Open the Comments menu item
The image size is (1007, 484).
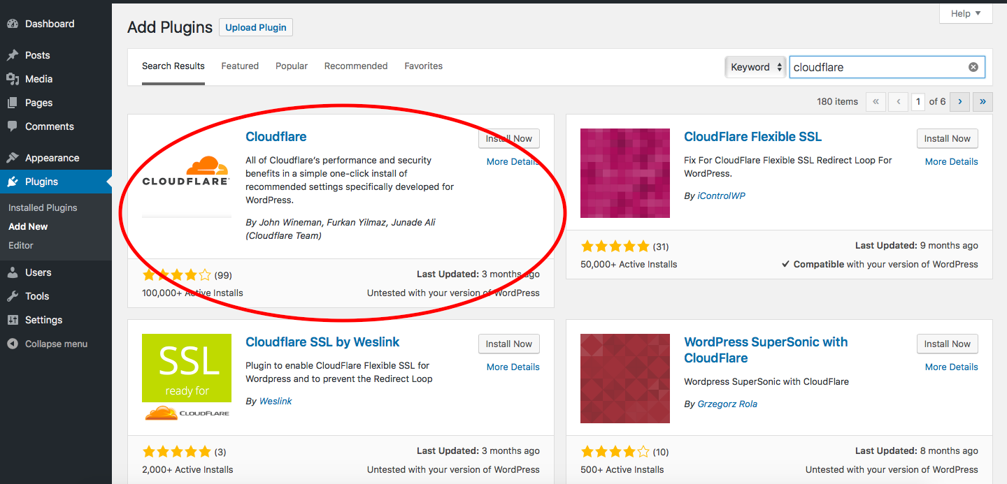pyautogui.click(x=56, y=126)
